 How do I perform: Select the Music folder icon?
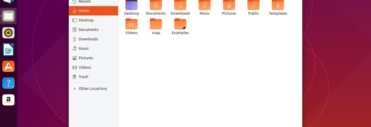click(205, 5)
